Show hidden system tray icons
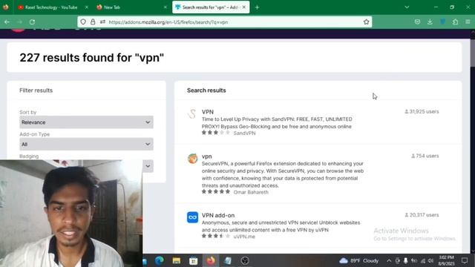The width and height of the screenshot is (475, 267). [389, 260]
